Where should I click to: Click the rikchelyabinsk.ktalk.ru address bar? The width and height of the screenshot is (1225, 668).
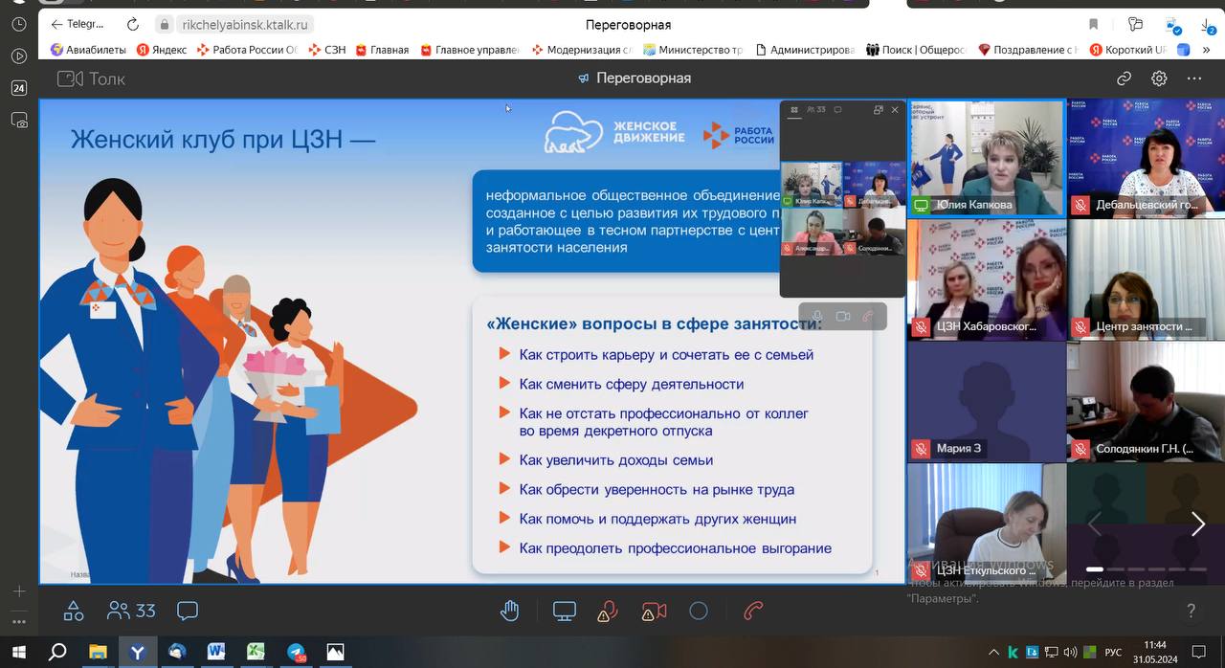[245, 25]
